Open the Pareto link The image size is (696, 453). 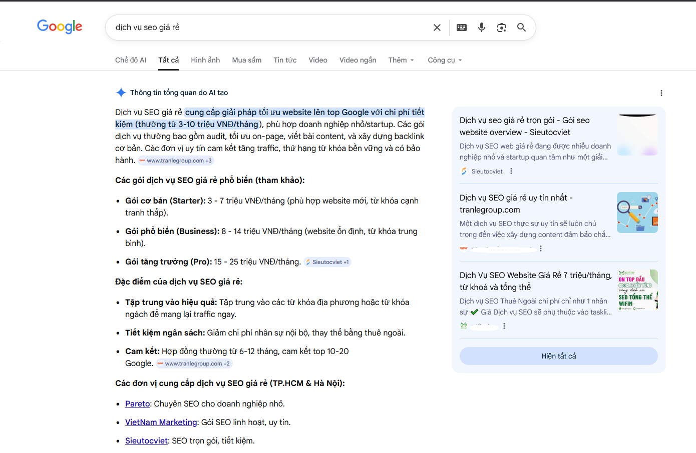[137, 403]
